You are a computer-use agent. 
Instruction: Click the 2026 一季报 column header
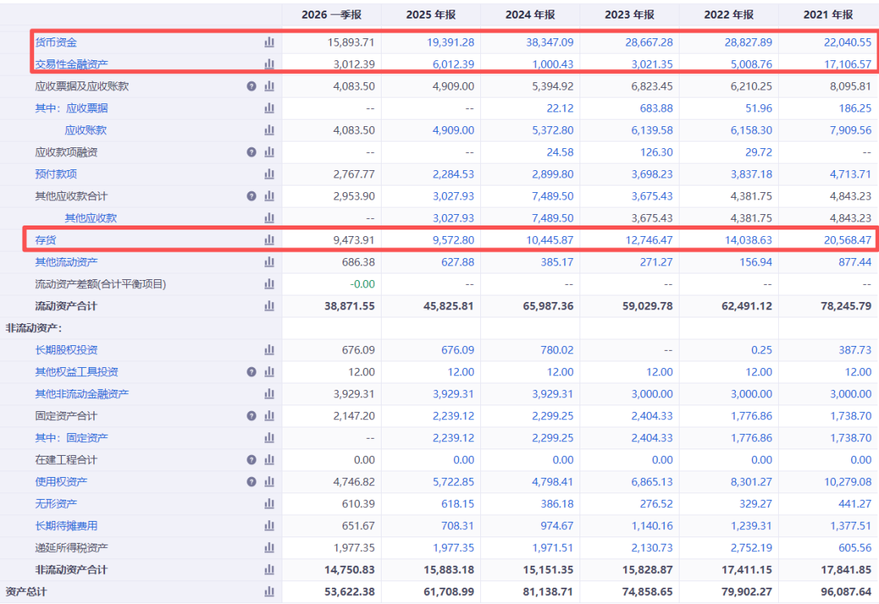click(x=331, y=15)
